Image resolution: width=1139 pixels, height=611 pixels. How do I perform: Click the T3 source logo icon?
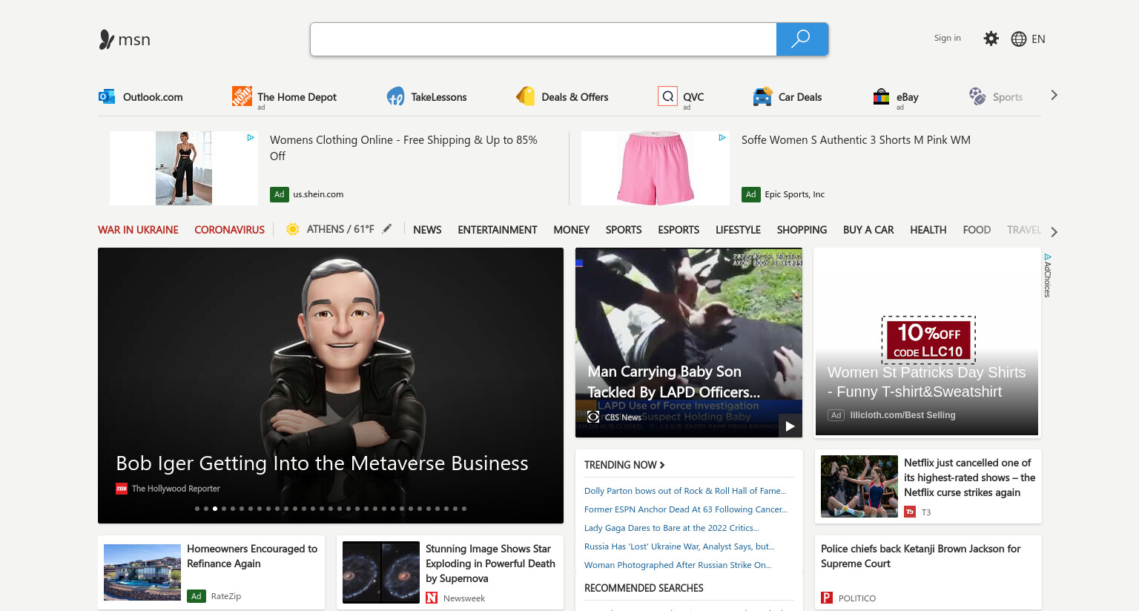point(910,512)
